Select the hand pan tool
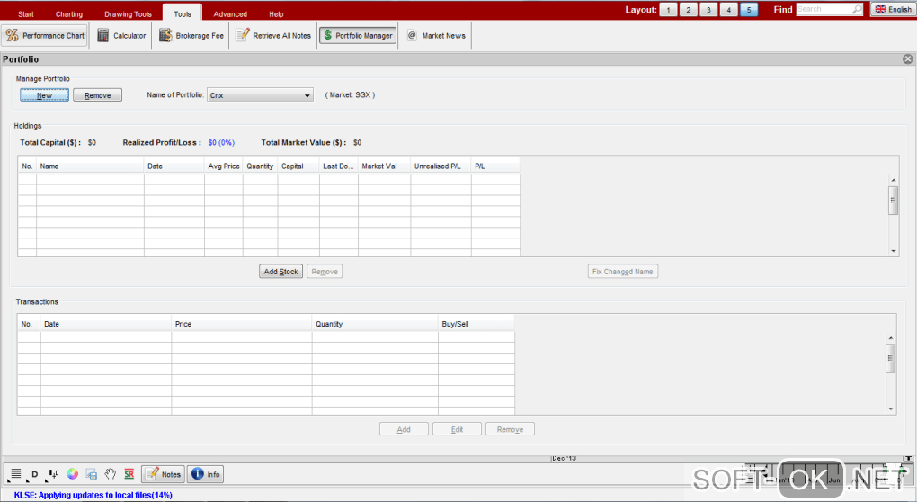Image resolution: width=917 pixels, height=502 pixels. tap(110, 474)
